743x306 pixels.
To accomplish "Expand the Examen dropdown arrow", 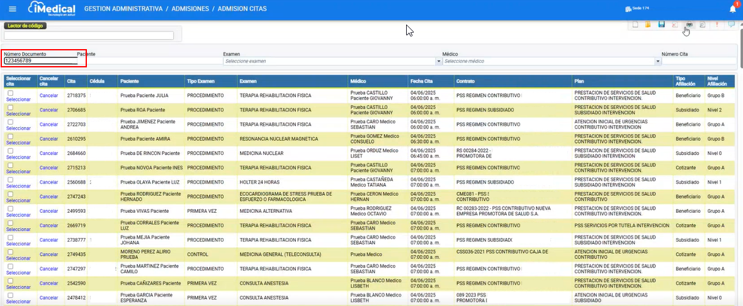I will (x=439, y=61).
